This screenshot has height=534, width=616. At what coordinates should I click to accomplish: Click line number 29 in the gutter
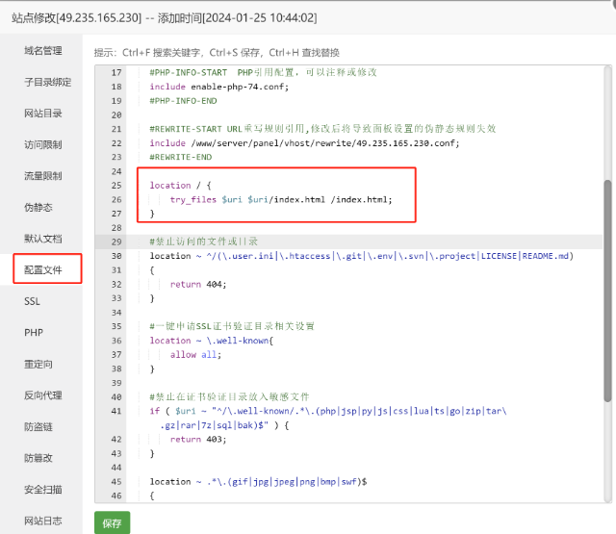116,242
